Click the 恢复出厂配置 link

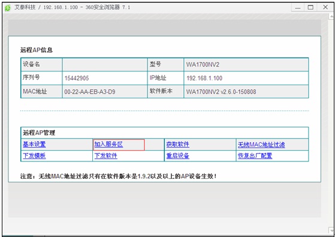pyautogui.click(x=255, y=155)
